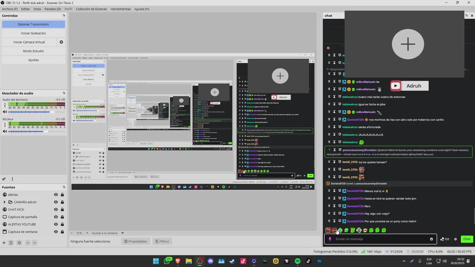The image size is (475, 267).
Task: Open emoji picker in message field
Action: pos(431,239)
